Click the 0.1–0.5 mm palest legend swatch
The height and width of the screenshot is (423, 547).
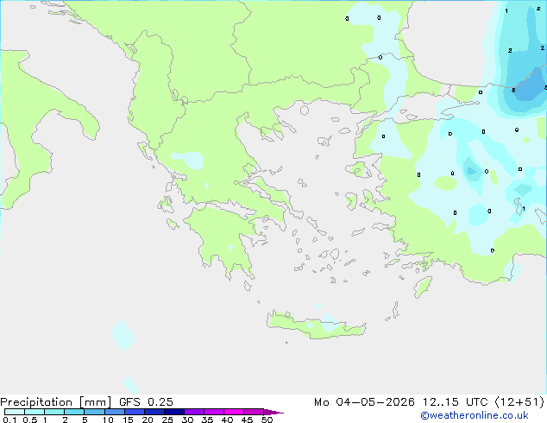coord(15,412)
